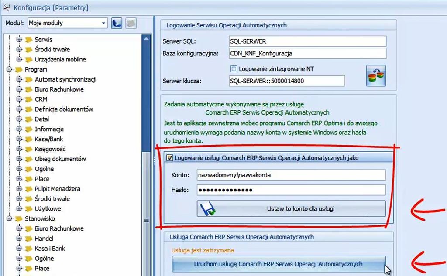Click Uruchom usługę Comarch ERP Serwis button
447x276 pixels.
[279, 264]
